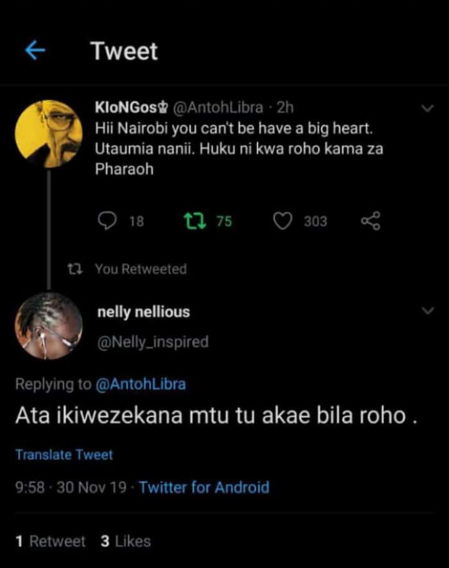Expand the KloNGos tweet options chevron
Viewport: 449px width, 568px height.
pos(428,109)
